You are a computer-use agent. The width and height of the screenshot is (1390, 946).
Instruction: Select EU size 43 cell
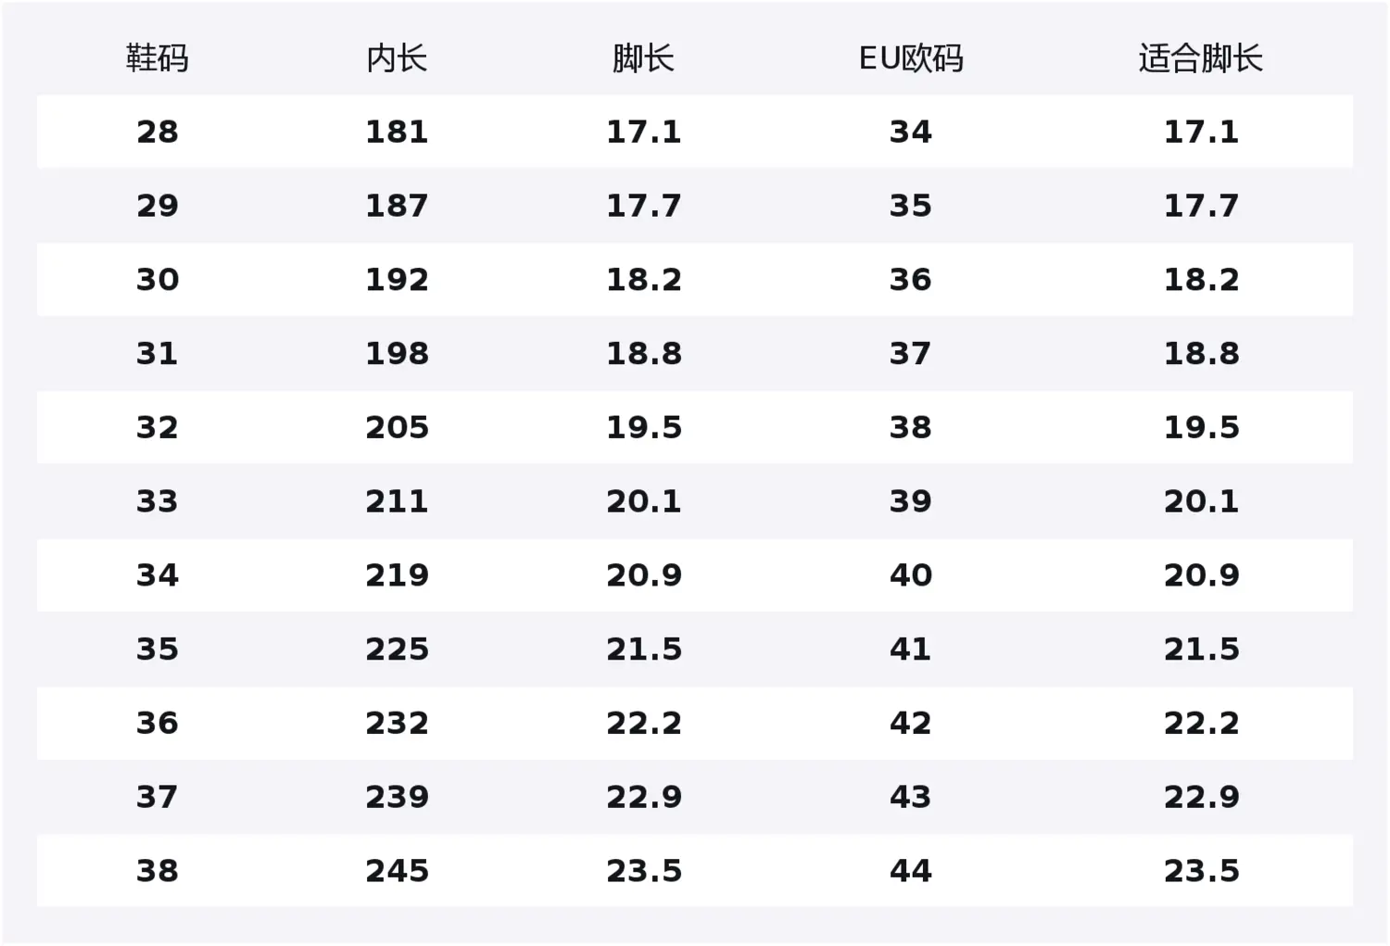(911, 797)
